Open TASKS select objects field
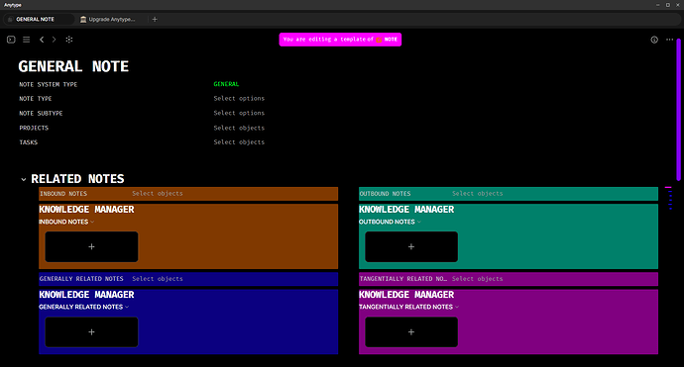The image size is (684, 367). 239,141
